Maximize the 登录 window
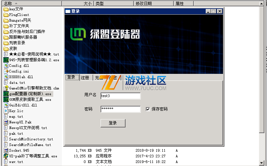This screenshot has width=267, height=166. [214, 11]
